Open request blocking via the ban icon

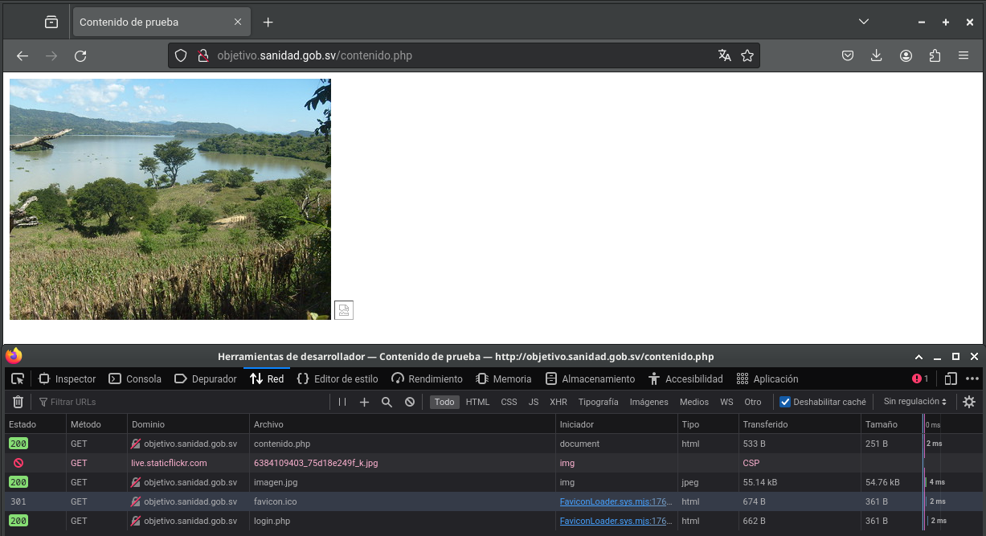[410, 402]
